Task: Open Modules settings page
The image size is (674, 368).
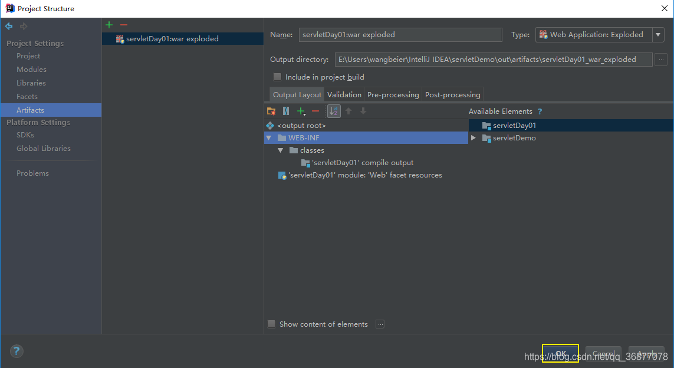Action: 31,69
